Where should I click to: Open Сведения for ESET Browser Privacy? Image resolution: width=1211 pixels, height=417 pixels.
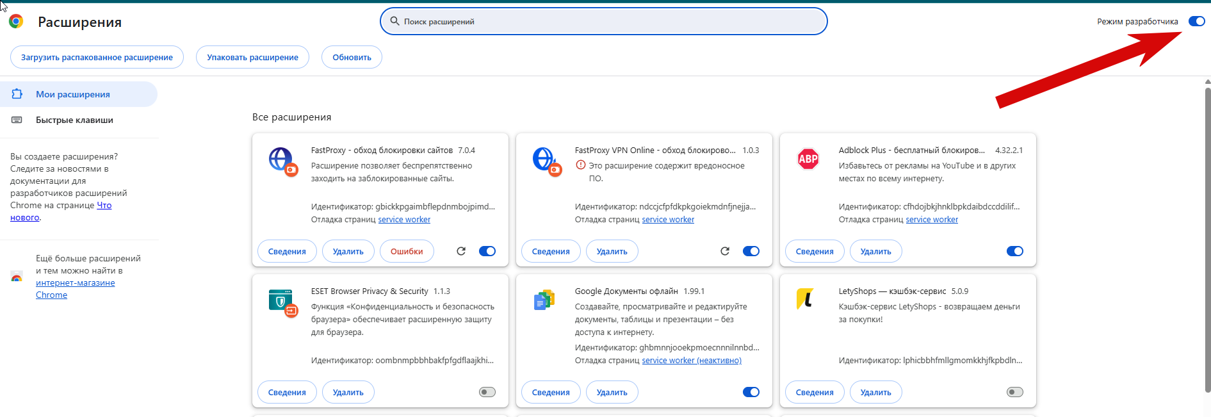pos(287,392)
